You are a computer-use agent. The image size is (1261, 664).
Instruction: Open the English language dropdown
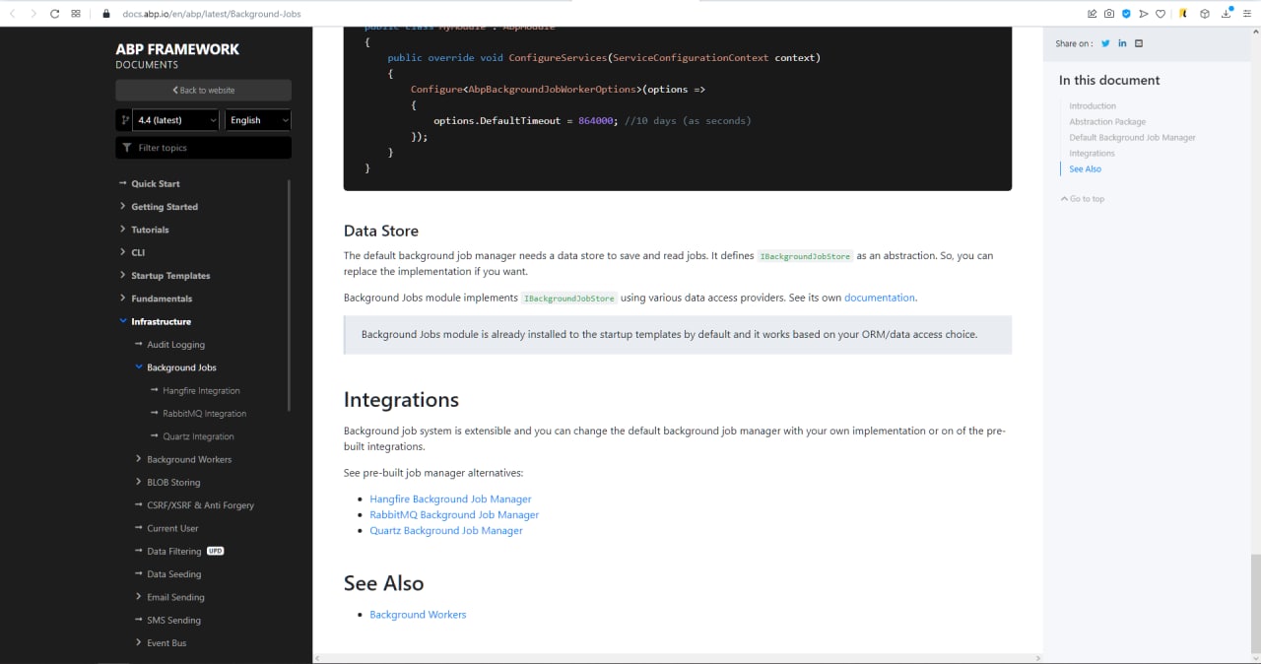(x=257, y=120)
